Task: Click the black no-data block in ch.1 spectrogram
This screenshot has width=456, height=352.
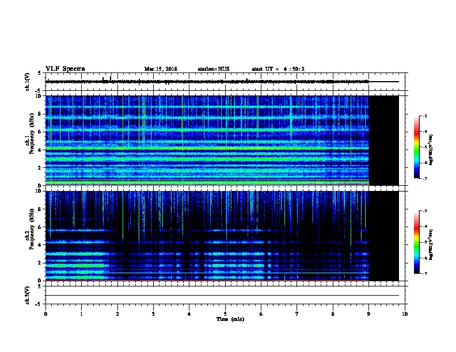Action: click(384, 140)
